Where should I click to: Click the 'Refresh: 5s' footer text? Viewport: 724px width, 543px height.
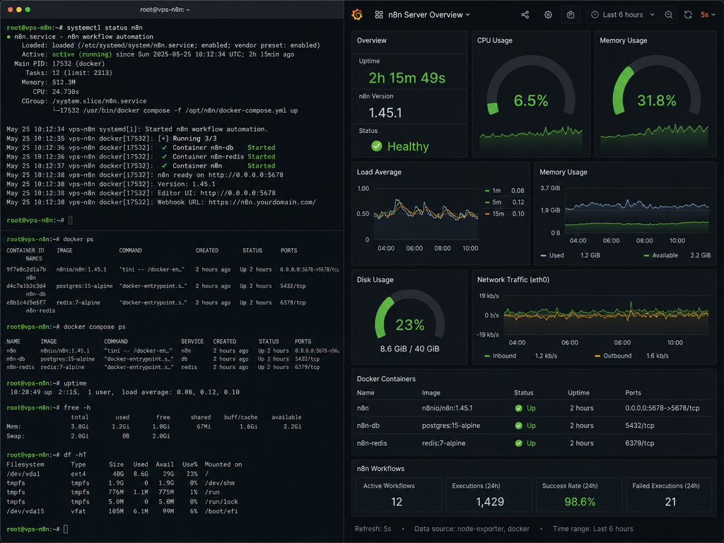click(373, 529)
